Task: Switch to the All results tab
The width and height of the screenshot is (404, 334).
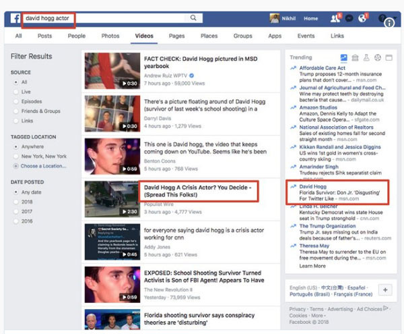Action: [x=19, y=36]
